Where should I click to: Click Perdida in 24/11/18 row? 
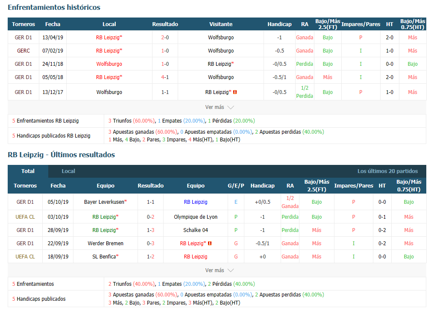[x=305, y=64]
